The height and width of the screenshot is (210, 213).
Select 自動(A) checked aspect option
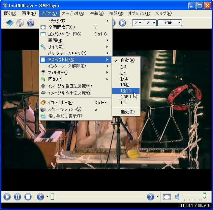point(126,60)
